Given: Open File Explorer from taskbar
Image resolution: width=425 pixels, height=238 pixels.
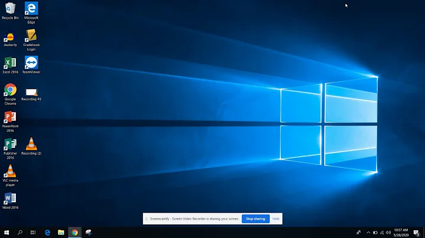Looking at the screenshot, I should coord(61,232).
